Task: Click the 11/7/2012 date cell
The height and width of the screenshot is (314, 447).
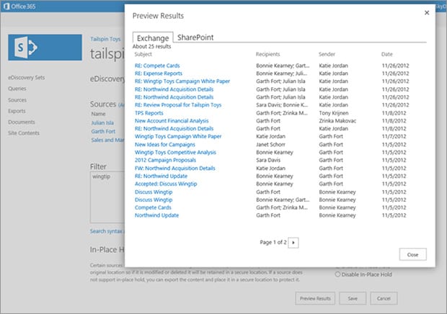Action: (394, 136)
